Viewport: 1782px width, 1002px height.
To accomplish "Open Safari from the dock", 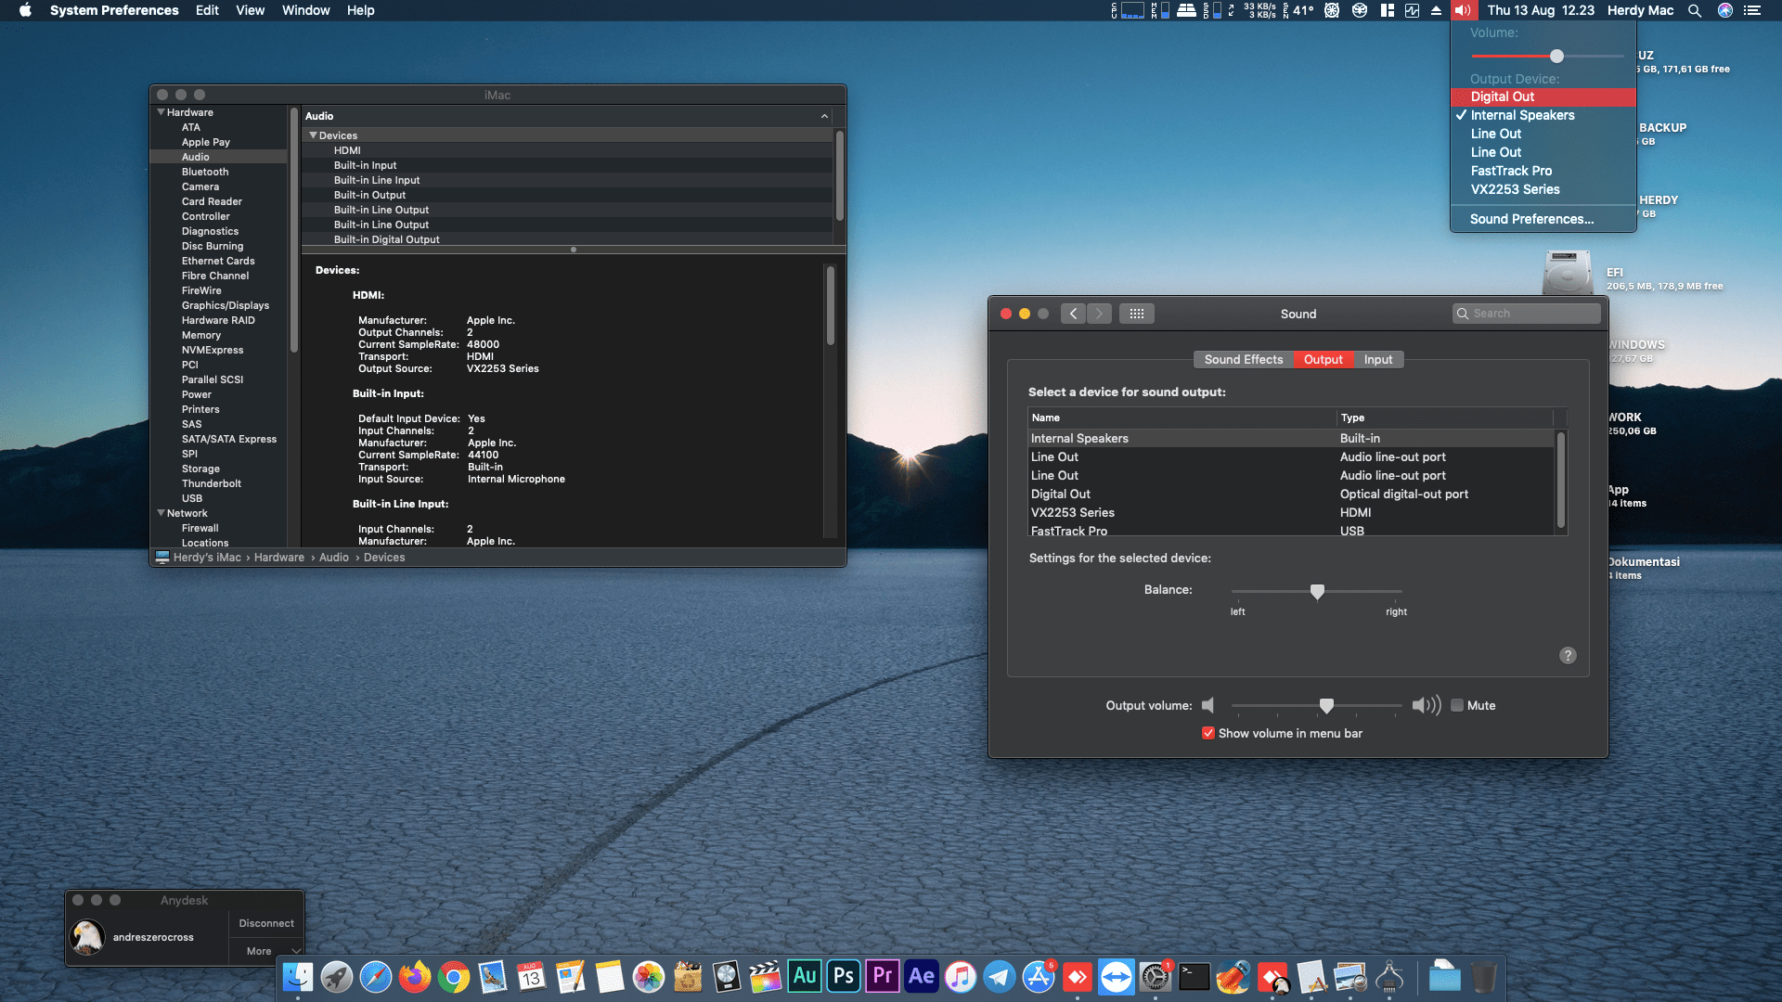I will tap(376, 977).
